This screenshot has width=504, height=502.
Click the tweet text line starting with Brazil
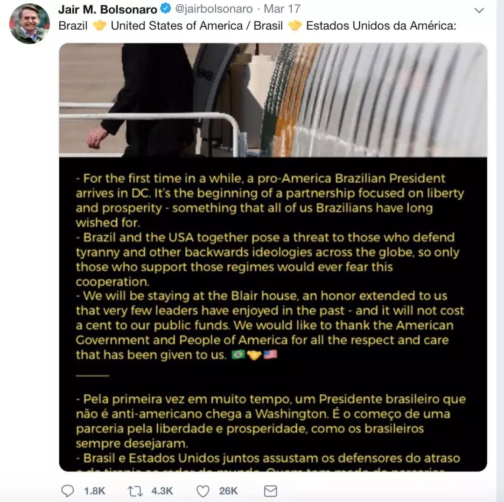pyautogui.click(x=257, y=26)
